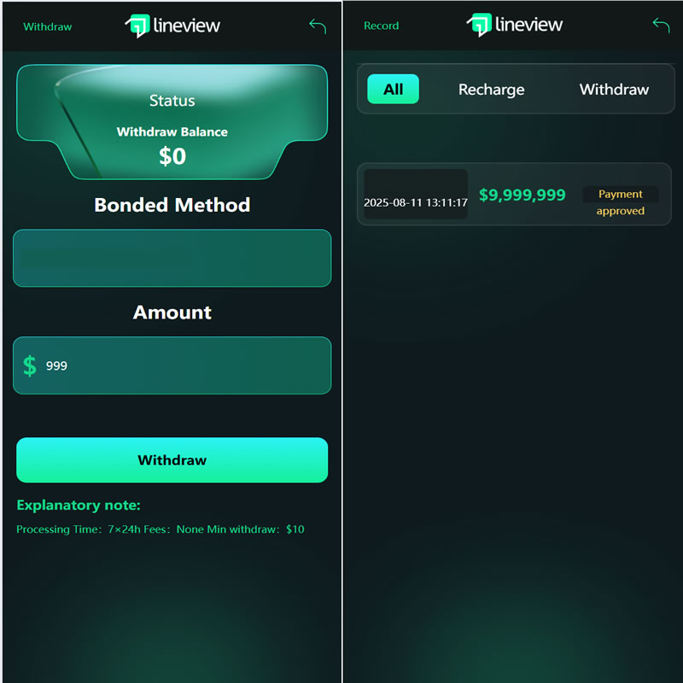Click the $0 balance amount

coord(172,156)
